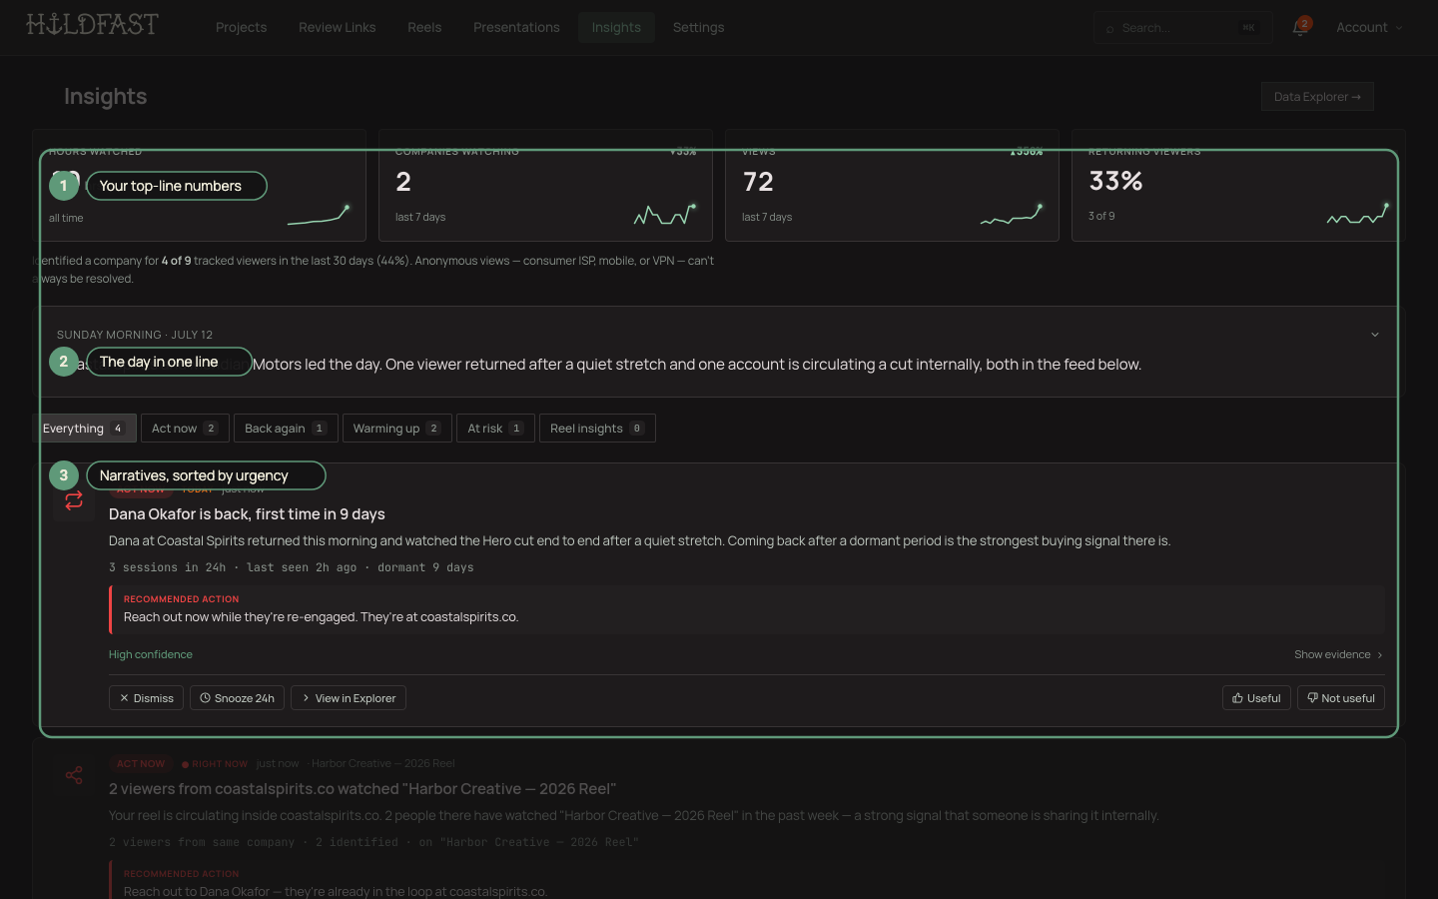Filter by At risk
1438x899 pixels.
pyautogui.click(x=495, y=429)
